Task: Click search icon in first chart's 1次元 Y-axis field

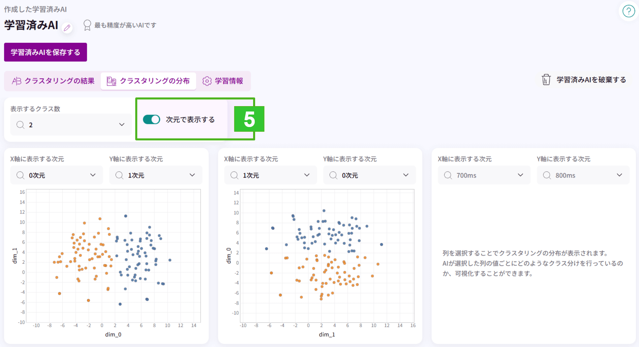Action: pos(119,175)
